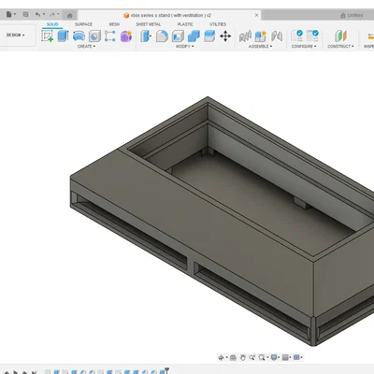This screenshot has height=374, width=374.
Task: Open the DESIGN workspace dropdown
Action: point(16,35)
